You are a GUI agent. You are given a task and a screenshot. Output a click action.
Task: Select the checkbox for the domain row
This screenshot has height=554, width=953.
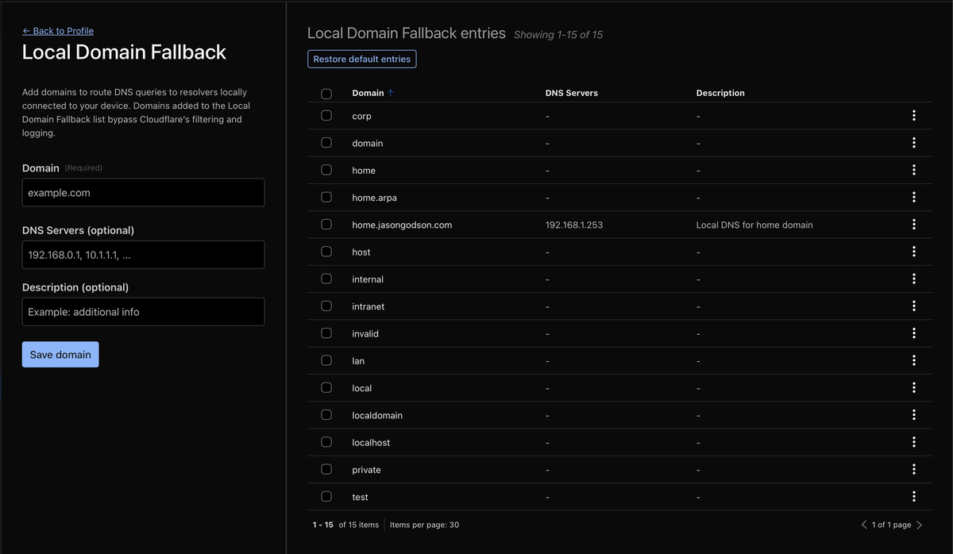326,142
